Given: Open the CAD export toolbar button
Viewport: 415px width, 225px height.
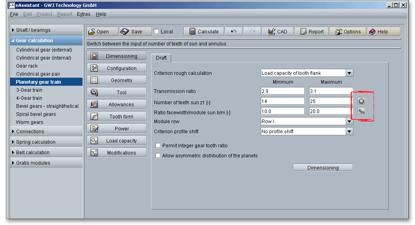Looking at the screenshot, I should tap(278, 32).
